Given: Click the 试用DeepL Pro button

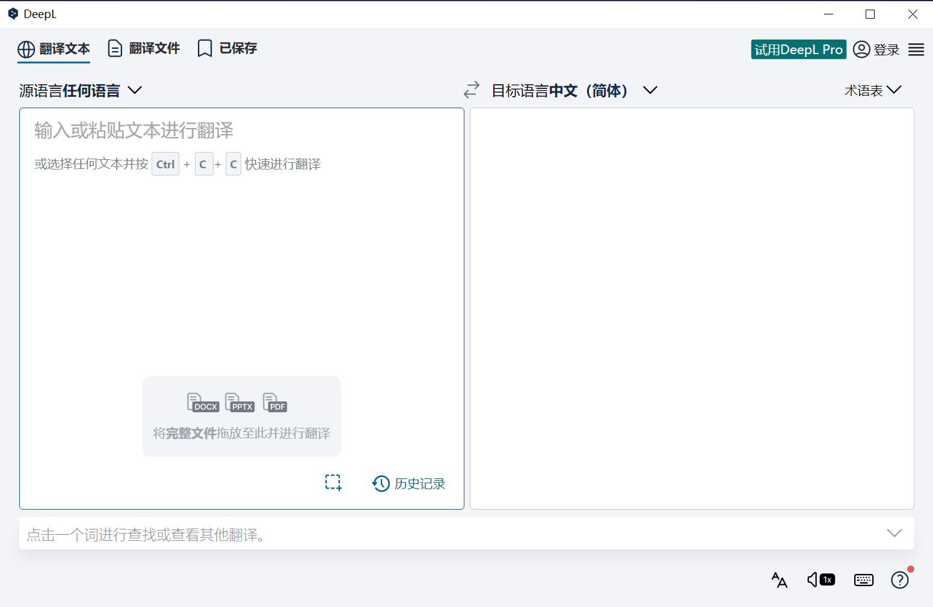Looking at the screenshot, I should (x=798, y=49).
